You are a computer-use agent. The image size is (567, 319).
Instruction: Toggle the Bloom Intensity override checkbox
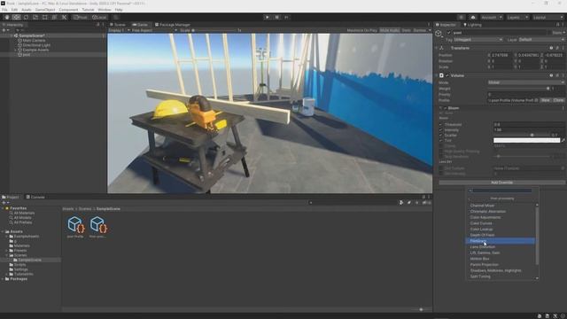click(x=441, y=130)
